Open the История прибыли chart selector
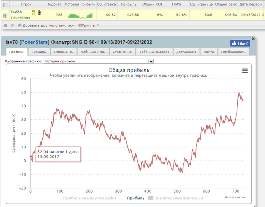Image resolution: width=265 pixels, height=207 pixels. coord(99,61)
